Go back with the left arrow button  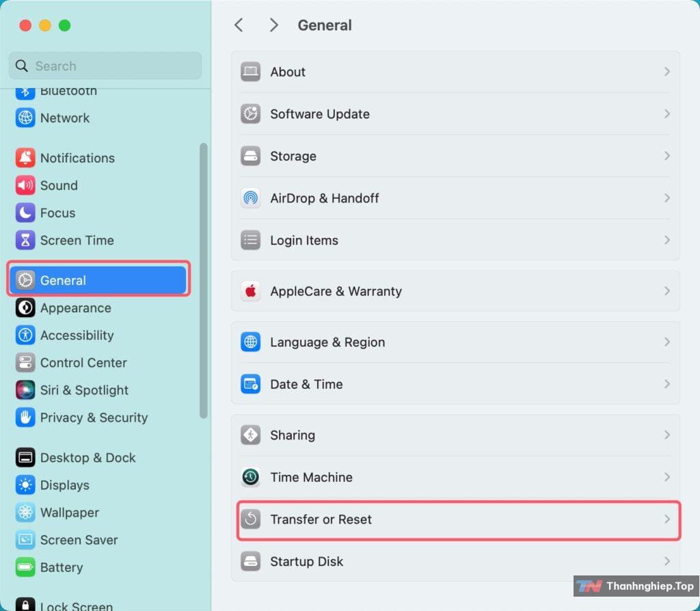(x=239, y=25)
